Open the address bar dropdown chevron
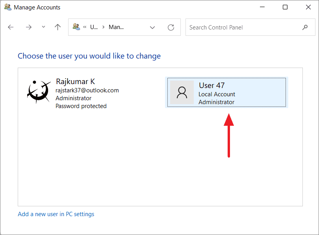The width and height of the screenshot is (319, 235). click(152, 28)
